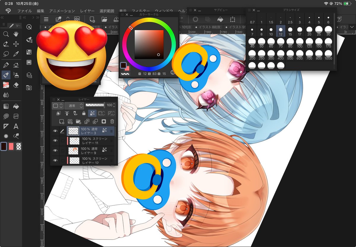Click the Clear (dotted circle) icon

tap(196, 19)
